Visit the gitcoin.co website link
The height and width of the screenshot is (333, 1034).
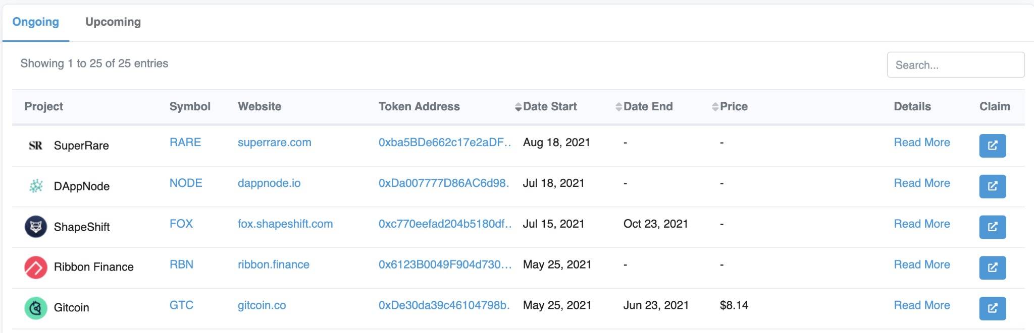pyautogui.click(x=262, y=305)
